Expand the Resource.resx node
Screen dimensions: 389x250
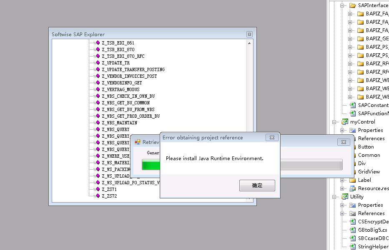tap(342, 188)
